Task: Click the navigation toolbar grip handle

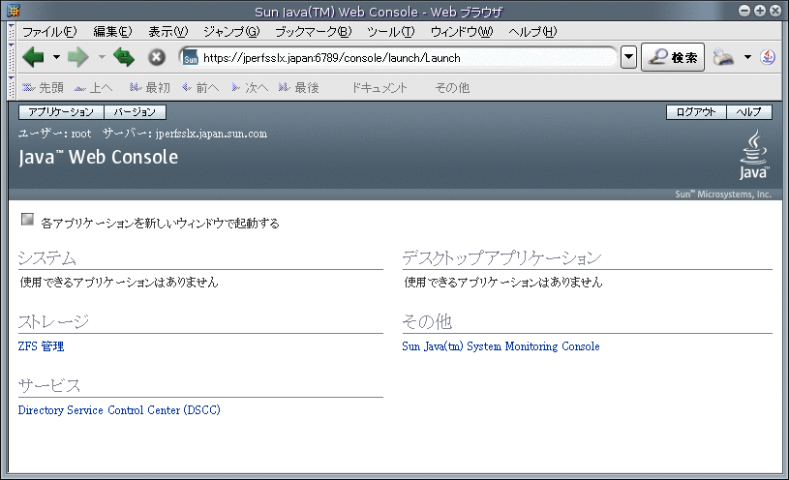Action: coord(12,57)
